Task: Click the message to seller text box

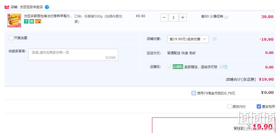Action: pyautogui.click(x=73, y=55)
